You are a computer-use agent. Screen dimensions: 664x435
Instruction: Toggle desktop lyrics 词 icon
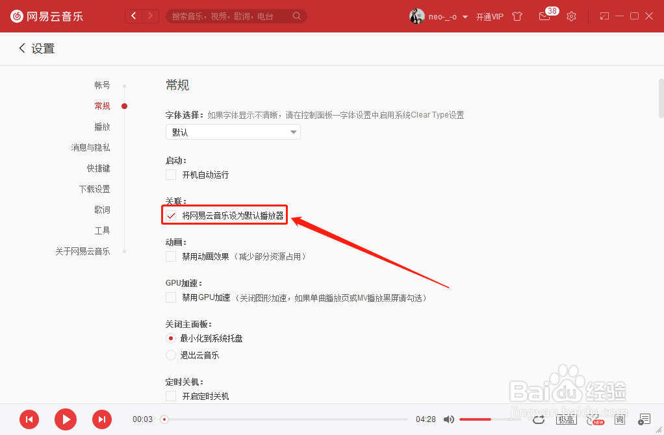pos(620,419)
